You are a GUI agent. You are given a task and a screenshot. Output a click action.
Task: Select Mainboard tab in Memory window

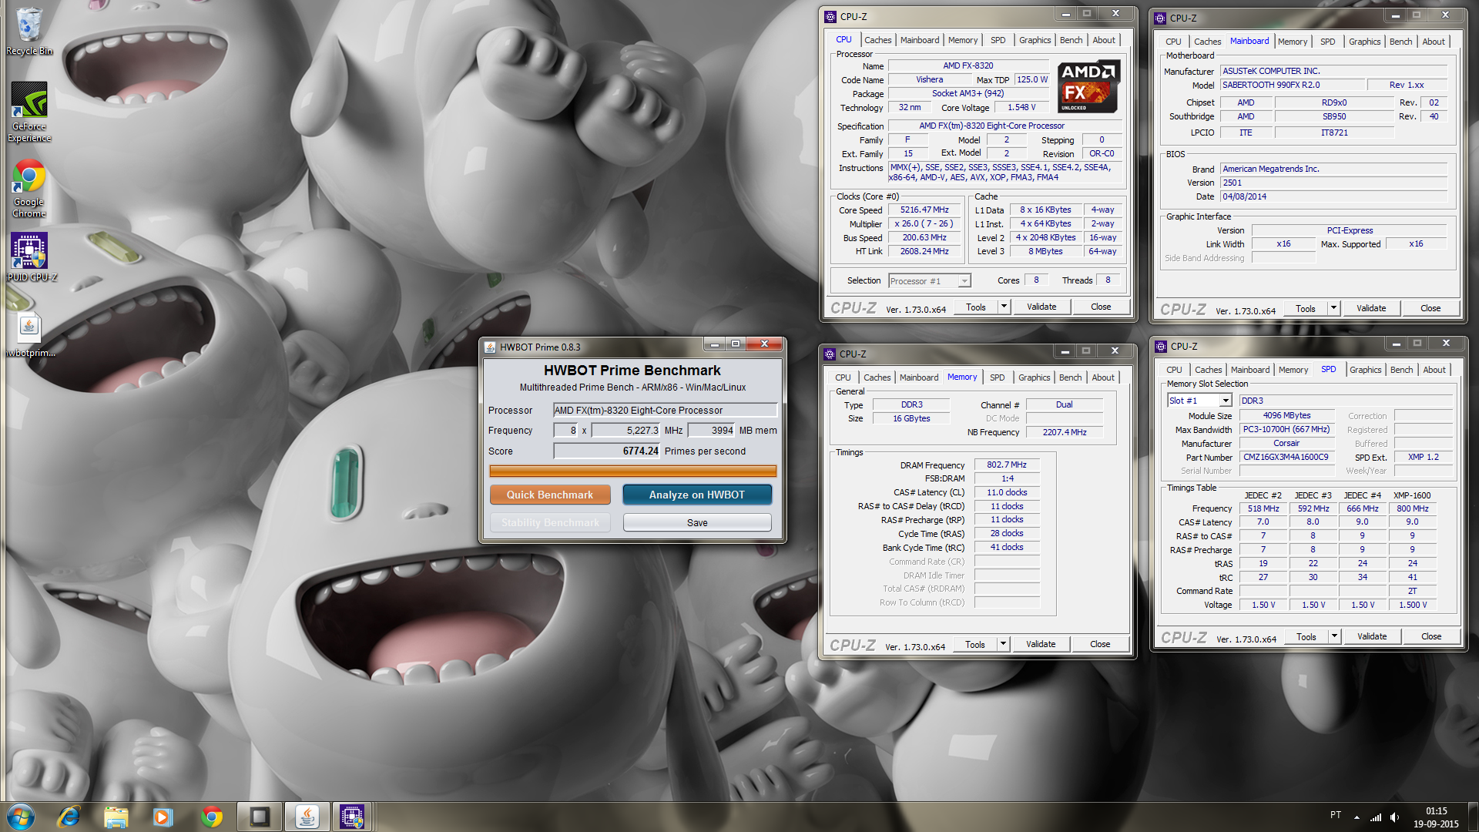tap(919, 377)
